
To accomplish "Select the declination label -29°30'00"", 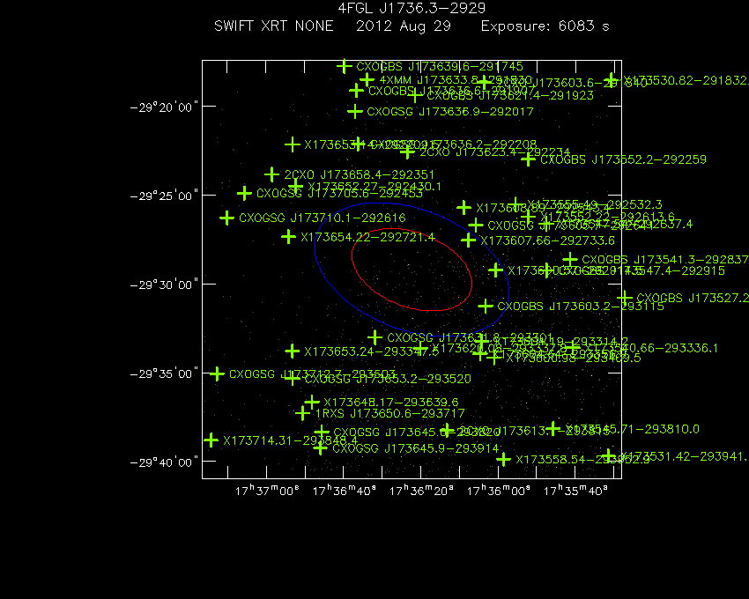I will tap(164, 285).
